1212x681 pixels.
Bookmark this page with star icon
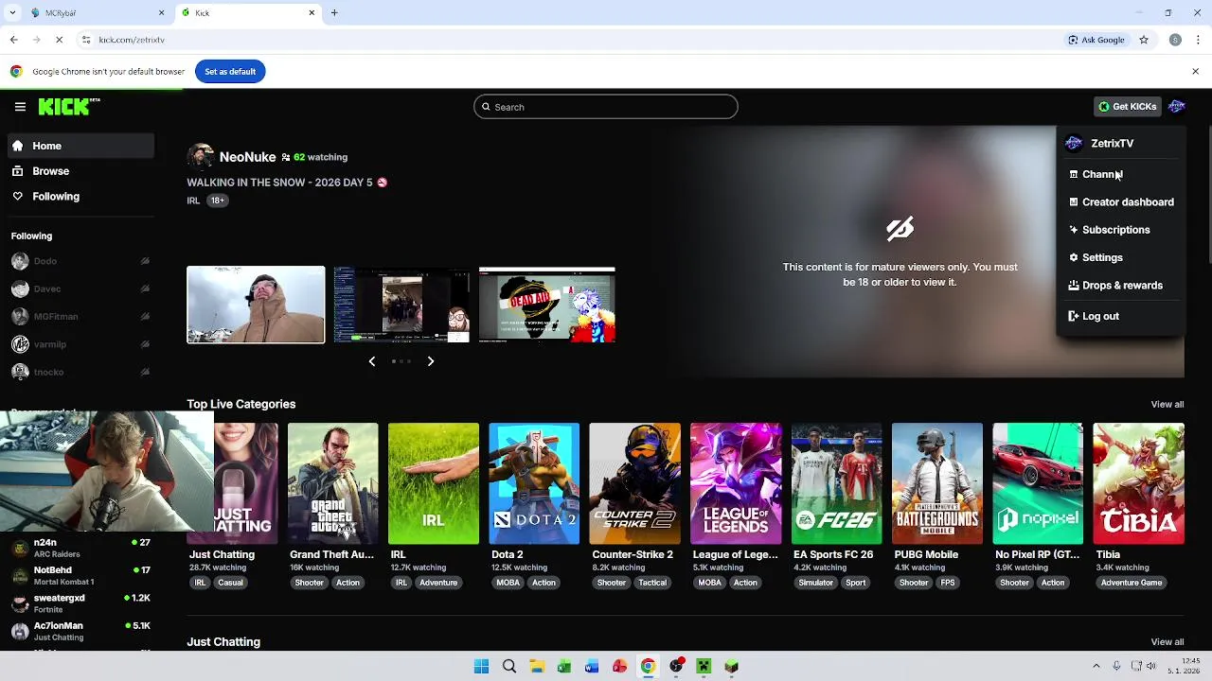1144,40
